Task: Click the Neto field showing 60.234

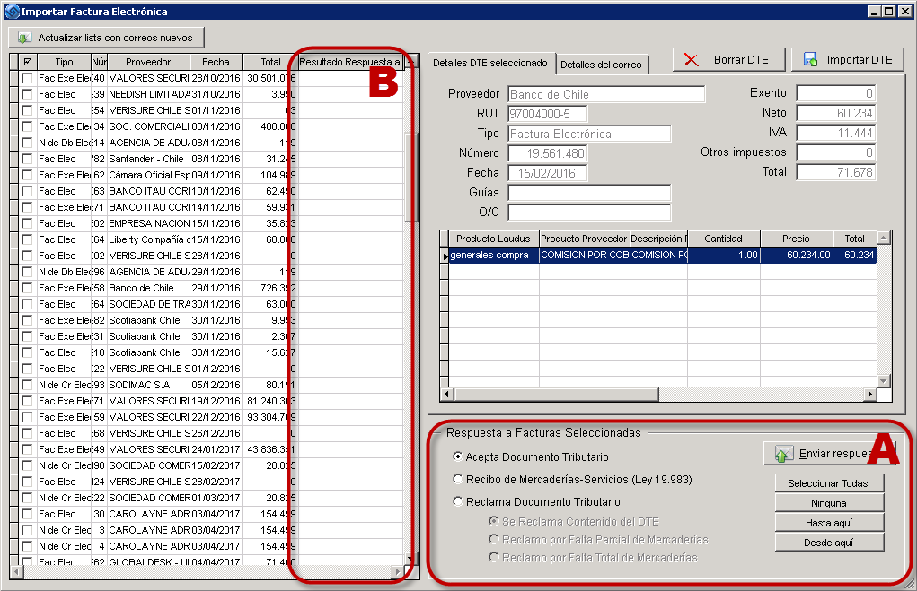Action: 835,113
